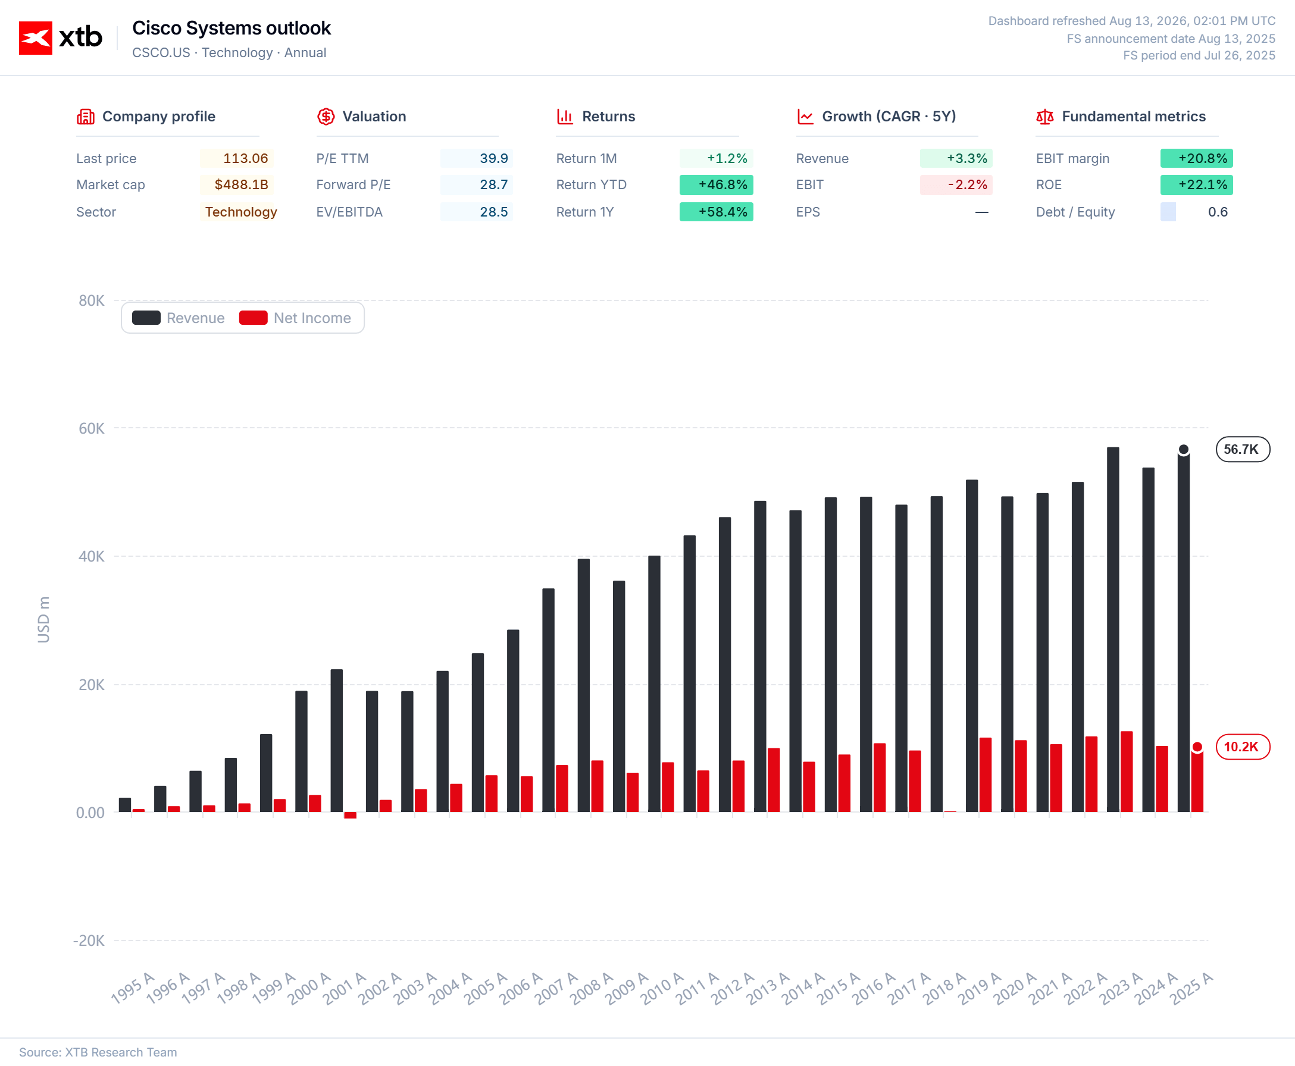Image resolution: width=1295 pixels, height=1066 pixels.
Task: Click the Dashboard refreshed timestamp
Action: coord(1131,21)
